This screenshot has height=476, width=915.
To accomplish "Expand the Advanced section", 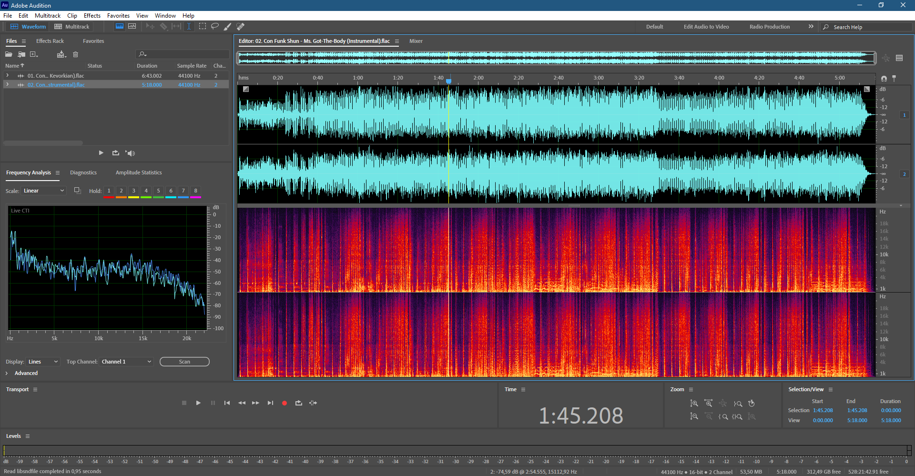I will pyautogui.click(x=7, y=373).
